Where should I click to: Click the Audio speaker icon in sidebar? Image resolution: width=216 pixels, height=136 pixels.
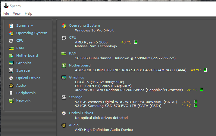pos(11,86)
